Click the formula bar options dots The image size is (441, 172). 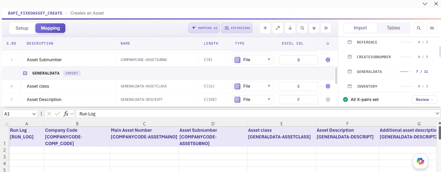pos(41,114)
